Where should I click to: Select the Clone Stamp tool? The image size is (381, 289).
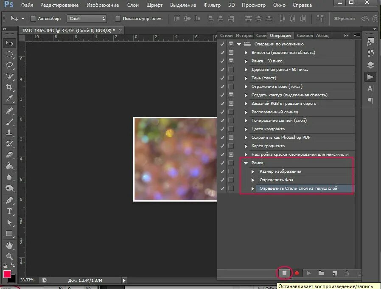(9, 133)
